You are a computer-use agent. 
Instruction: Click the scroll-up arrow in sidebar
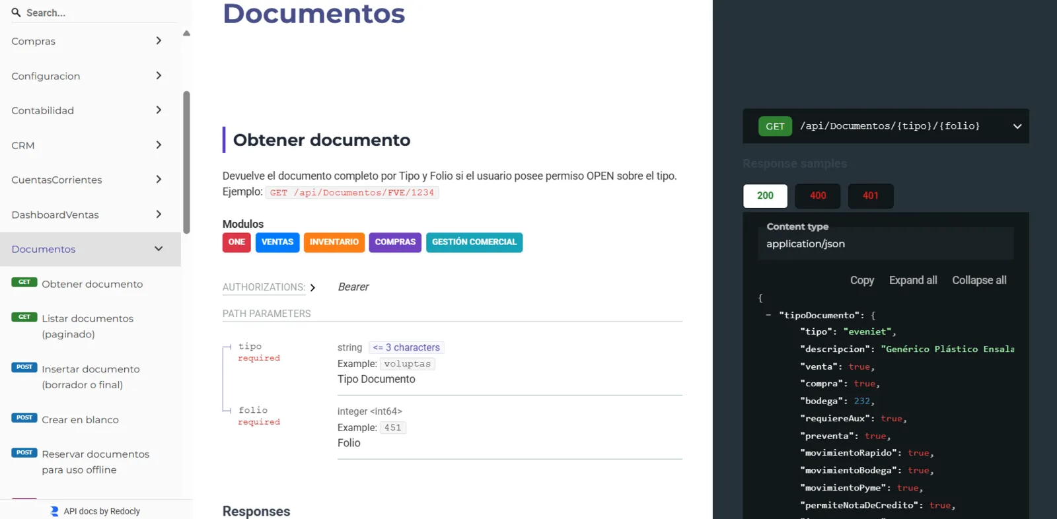pyautogui.click(x=186, y=33)
